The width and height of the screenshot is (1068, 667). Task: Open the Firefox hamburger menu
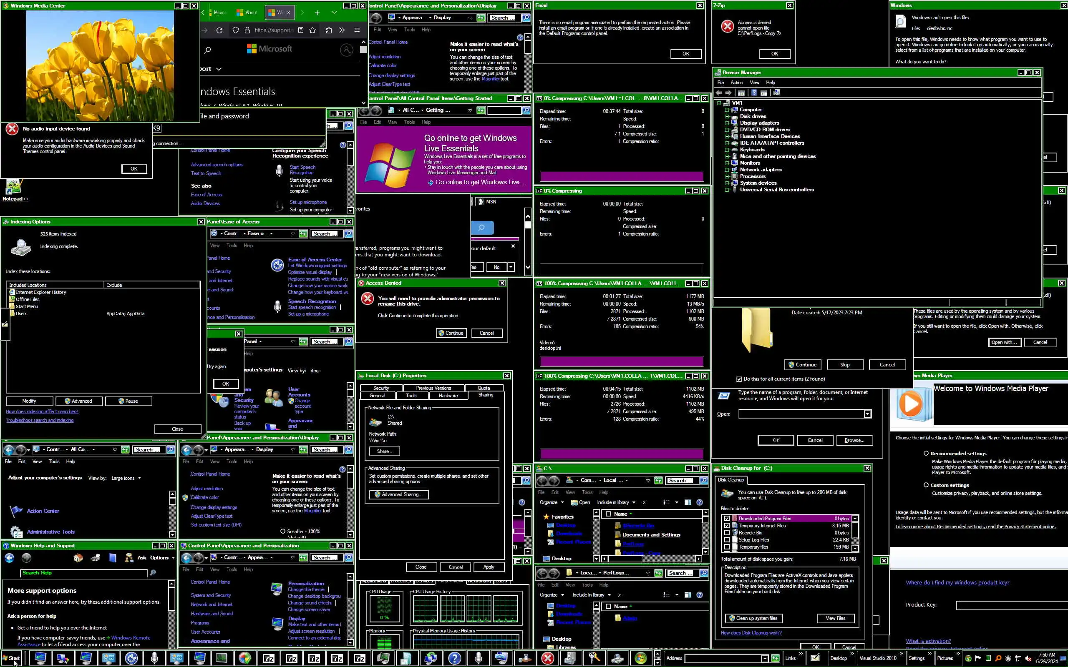[x=357, y=30]
